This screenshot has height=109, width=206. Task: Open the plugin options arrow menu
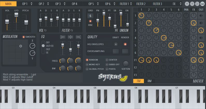click(x=187, y=4)
